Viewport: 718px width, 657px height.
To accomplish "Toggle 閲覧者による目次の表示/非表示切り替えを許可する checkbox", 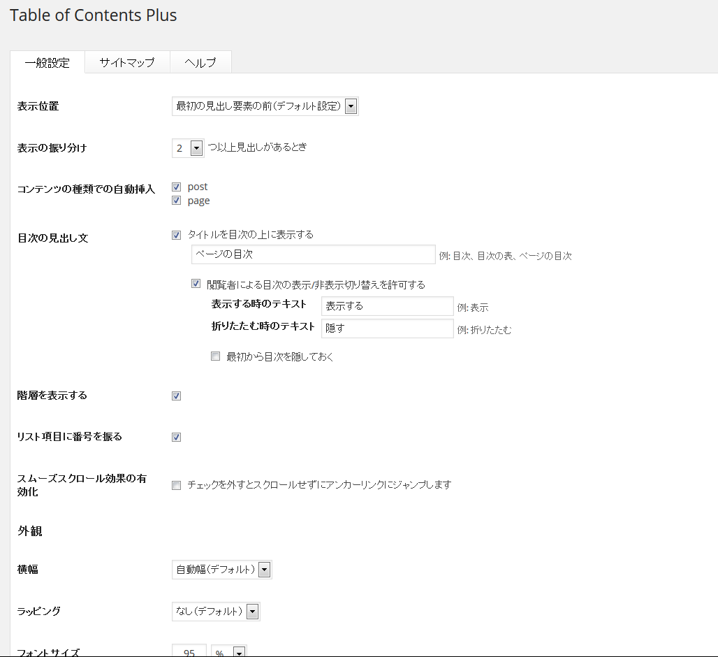I will [x=196, y=284].
